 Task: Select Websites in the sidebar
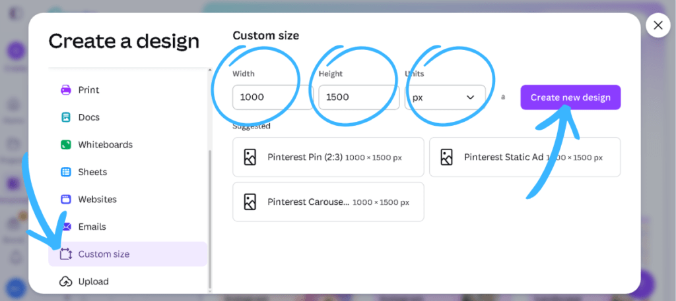tap(127, 199)
